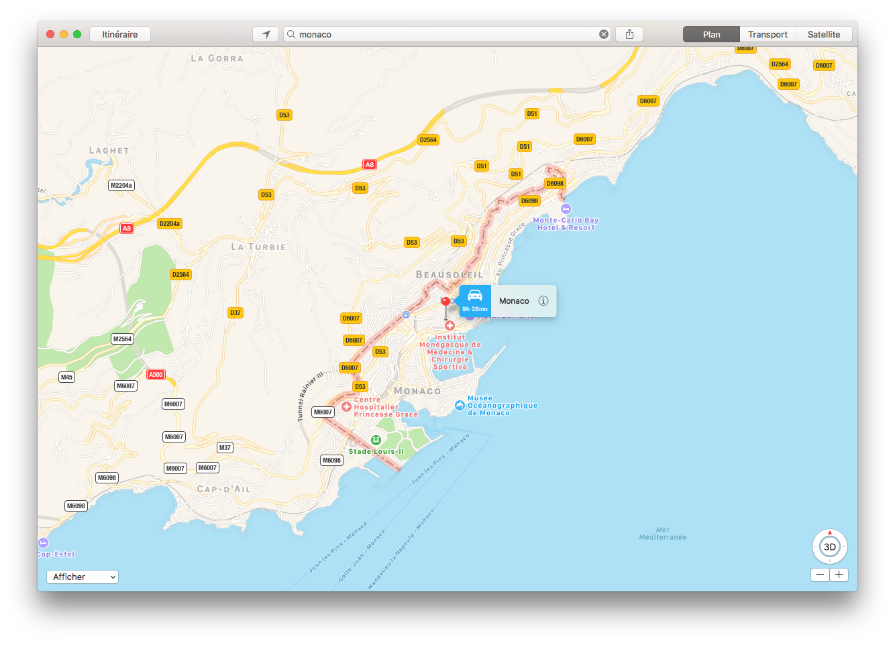Click the D6098 road shield near Monte-Carlo Bay

(555, 183)
